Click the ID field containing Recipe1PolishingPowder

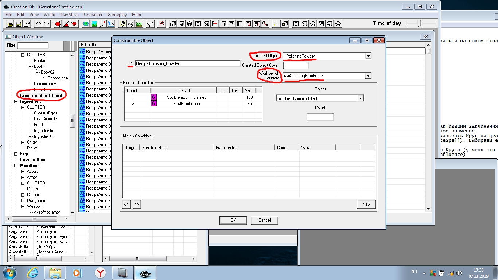pos(187,63)
